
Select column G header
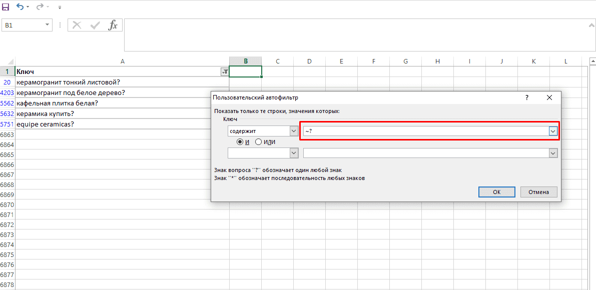[405, 61]
